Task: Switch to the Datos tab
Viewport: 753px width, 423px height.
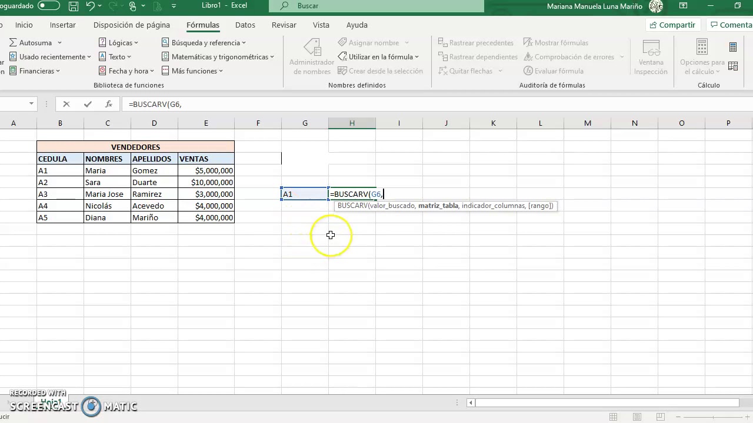Action: pos(245,25)
